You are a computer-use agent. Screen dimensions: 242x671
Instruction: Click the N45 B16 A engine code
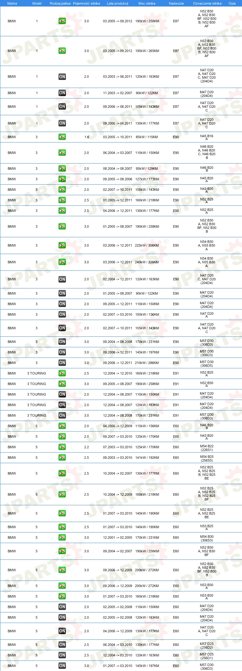click(207, 138)
